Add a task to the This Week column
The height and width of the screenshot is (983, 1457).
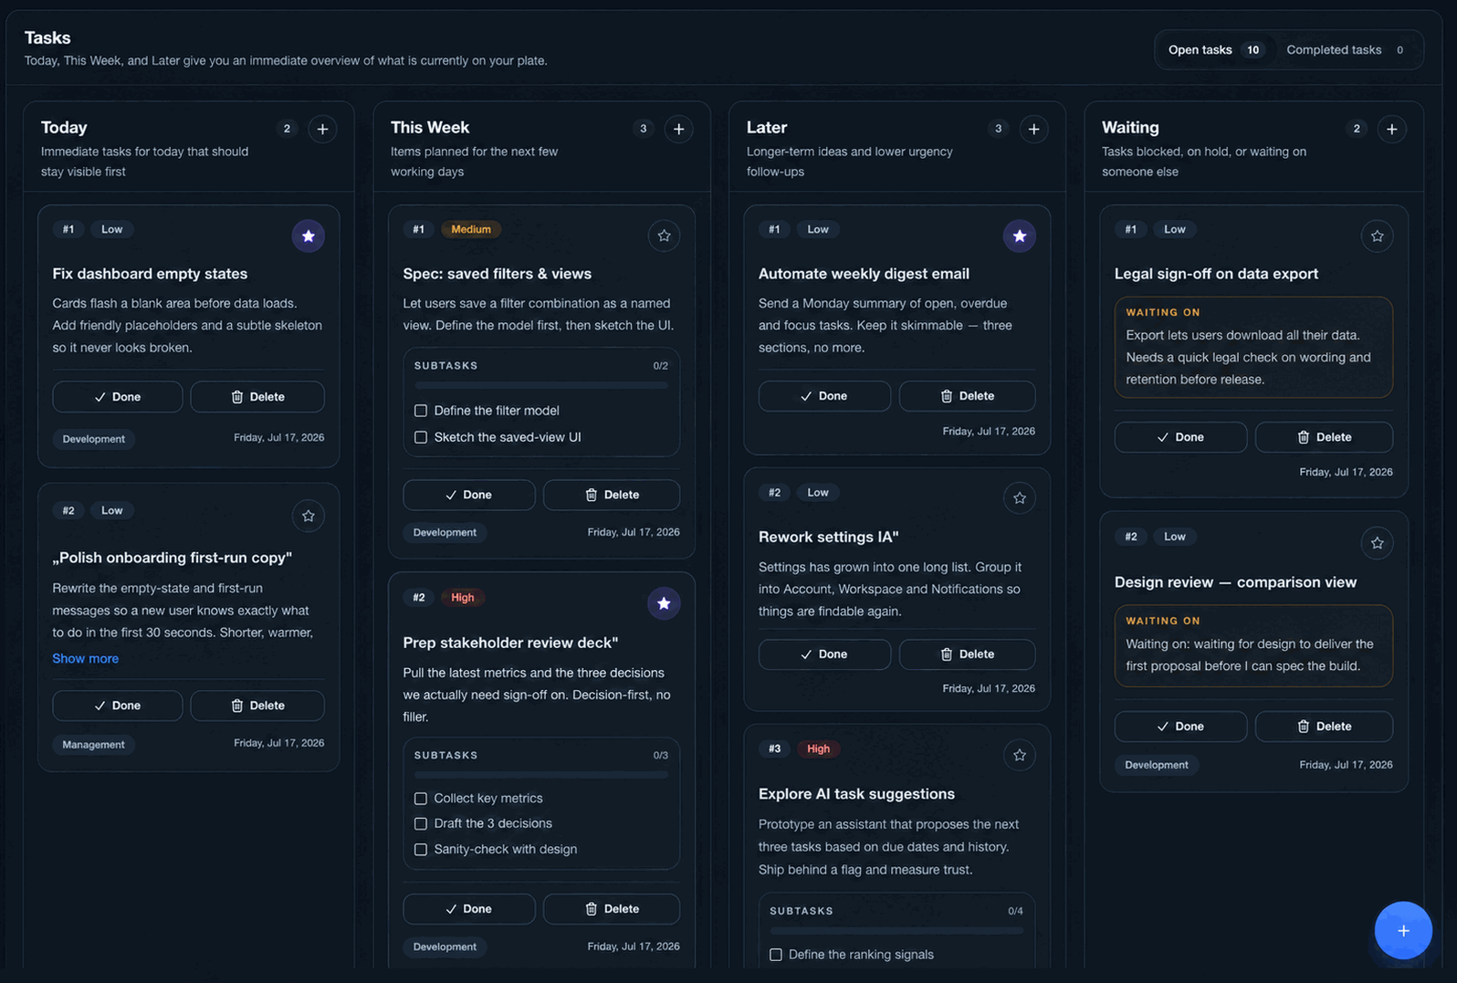pos(678,129)
